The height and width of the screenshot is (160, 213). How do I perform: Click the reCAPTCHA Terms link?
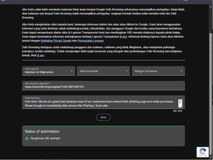[x=206, y=156]
